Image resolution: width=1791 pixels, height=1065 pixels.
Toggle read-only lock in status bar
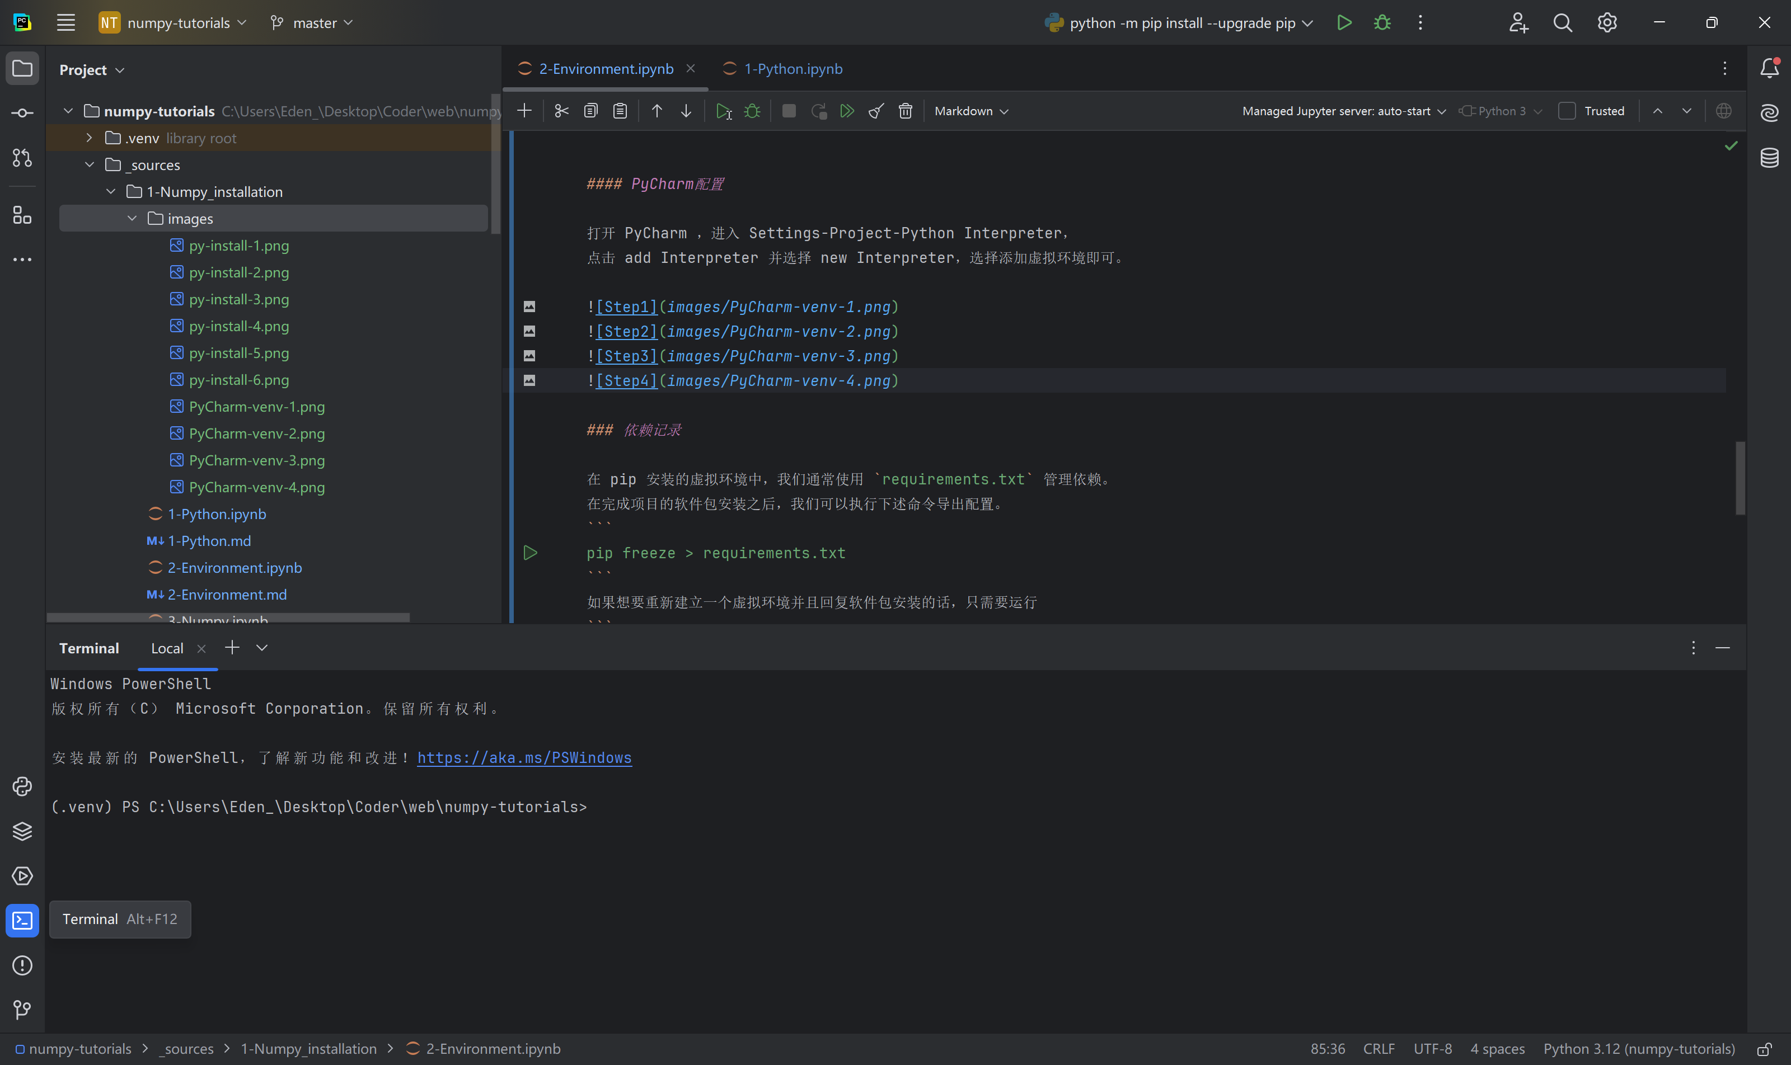coord(1765,1048)
